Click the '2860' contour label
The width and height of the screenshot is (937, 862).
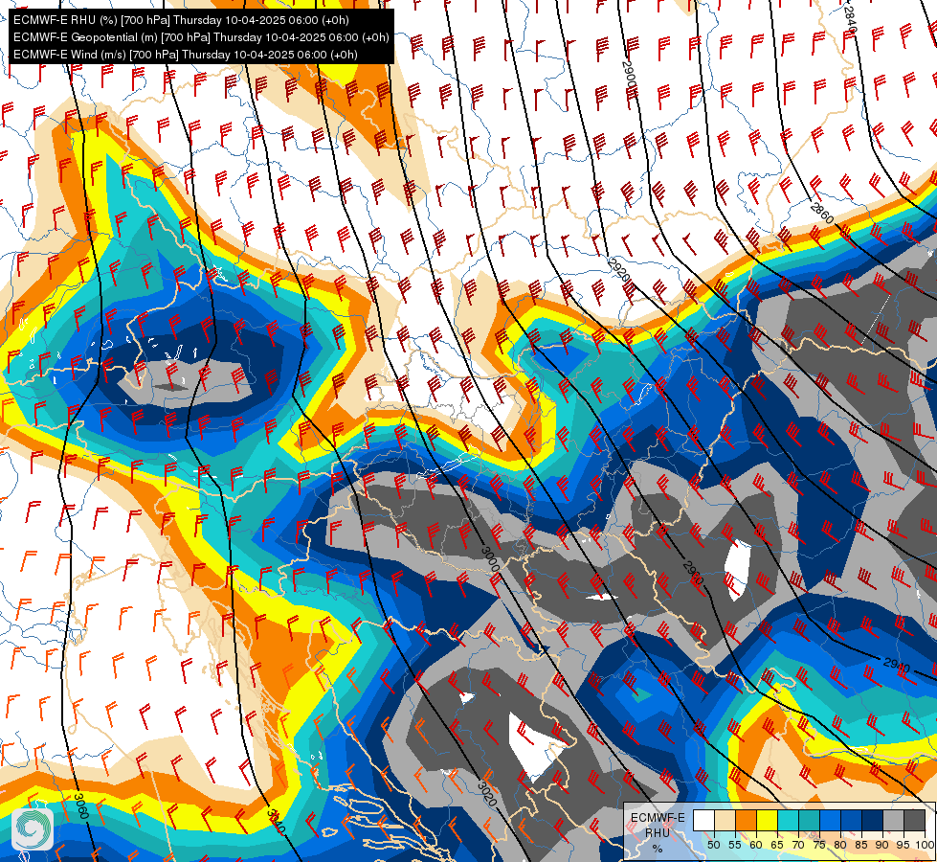point(822,214)
